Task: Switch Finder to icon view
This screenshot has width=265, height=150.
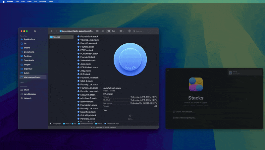Action: [x=97, y=31]
